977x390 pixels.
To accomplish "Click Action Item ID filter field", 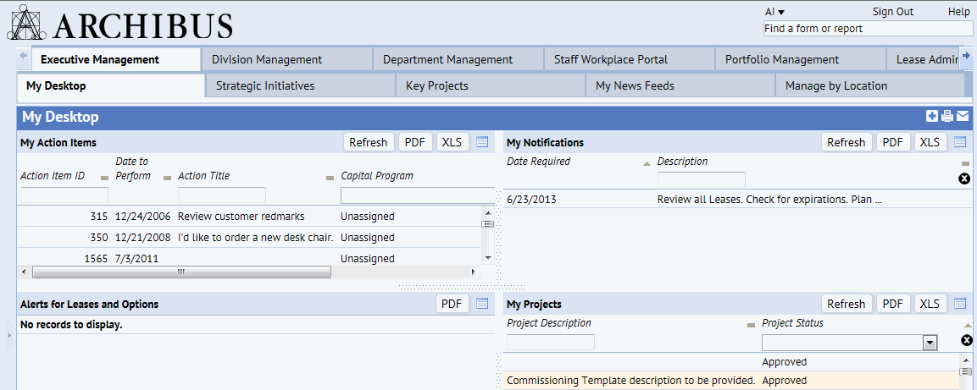I will click(x=64, y=195).
